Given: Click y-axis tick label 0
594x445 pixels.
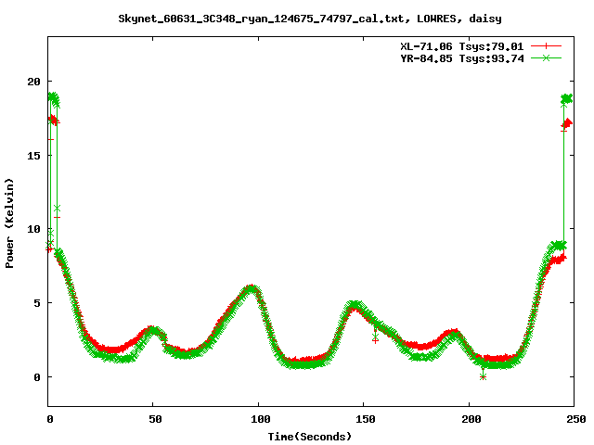Looking at the screenshot, I should coord(37,377).
